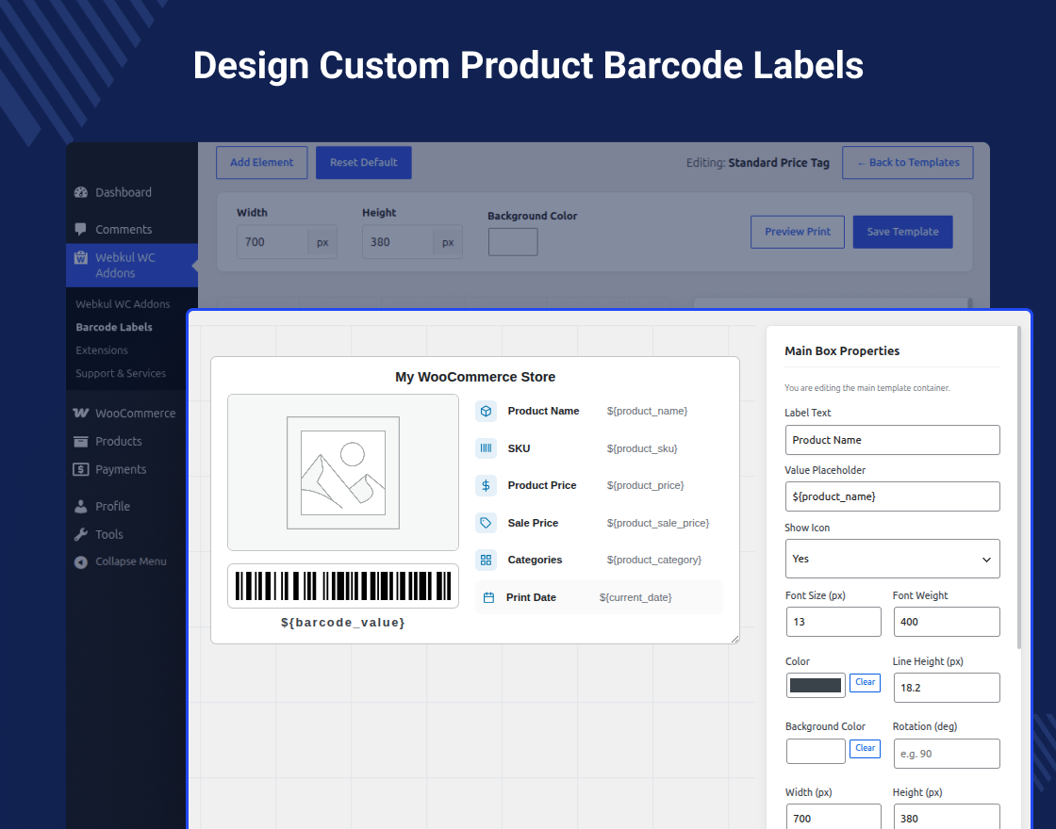Clear the element Background Color value
This screenshot has width=1056, height=829.
pos(865,748)
